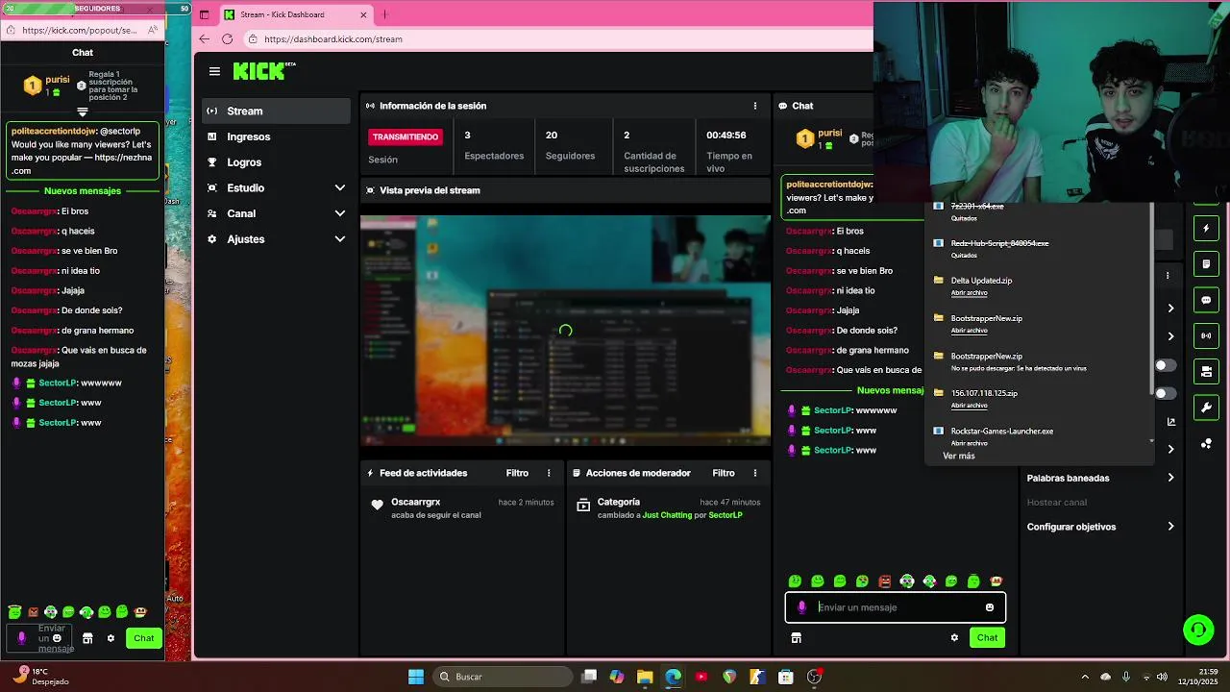Open Filtro in Feed de actividades
Image resolution: width=1230 pixels, height=692 pixels.
coord(517,473)
